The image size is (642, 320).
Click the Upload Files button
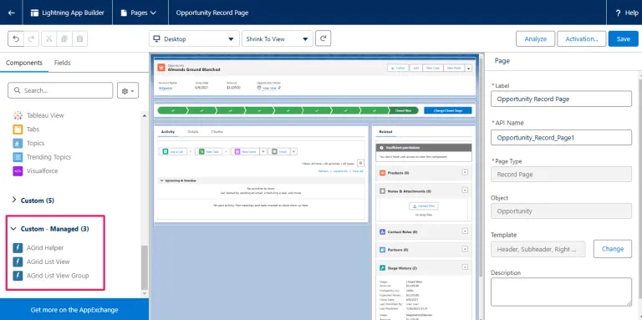(423, 206)
